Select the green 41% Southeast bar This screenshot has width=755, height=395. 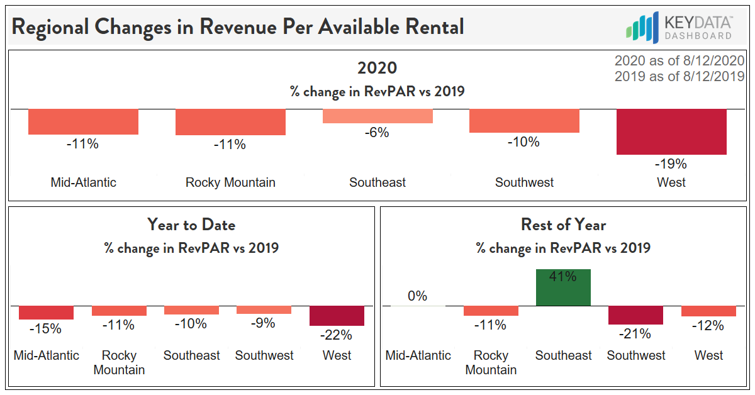coord(563,286)
